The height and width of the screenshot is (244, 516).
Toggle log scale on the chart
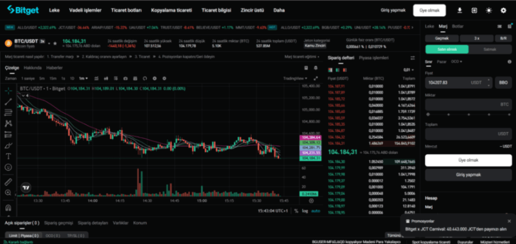pos(305,211)
